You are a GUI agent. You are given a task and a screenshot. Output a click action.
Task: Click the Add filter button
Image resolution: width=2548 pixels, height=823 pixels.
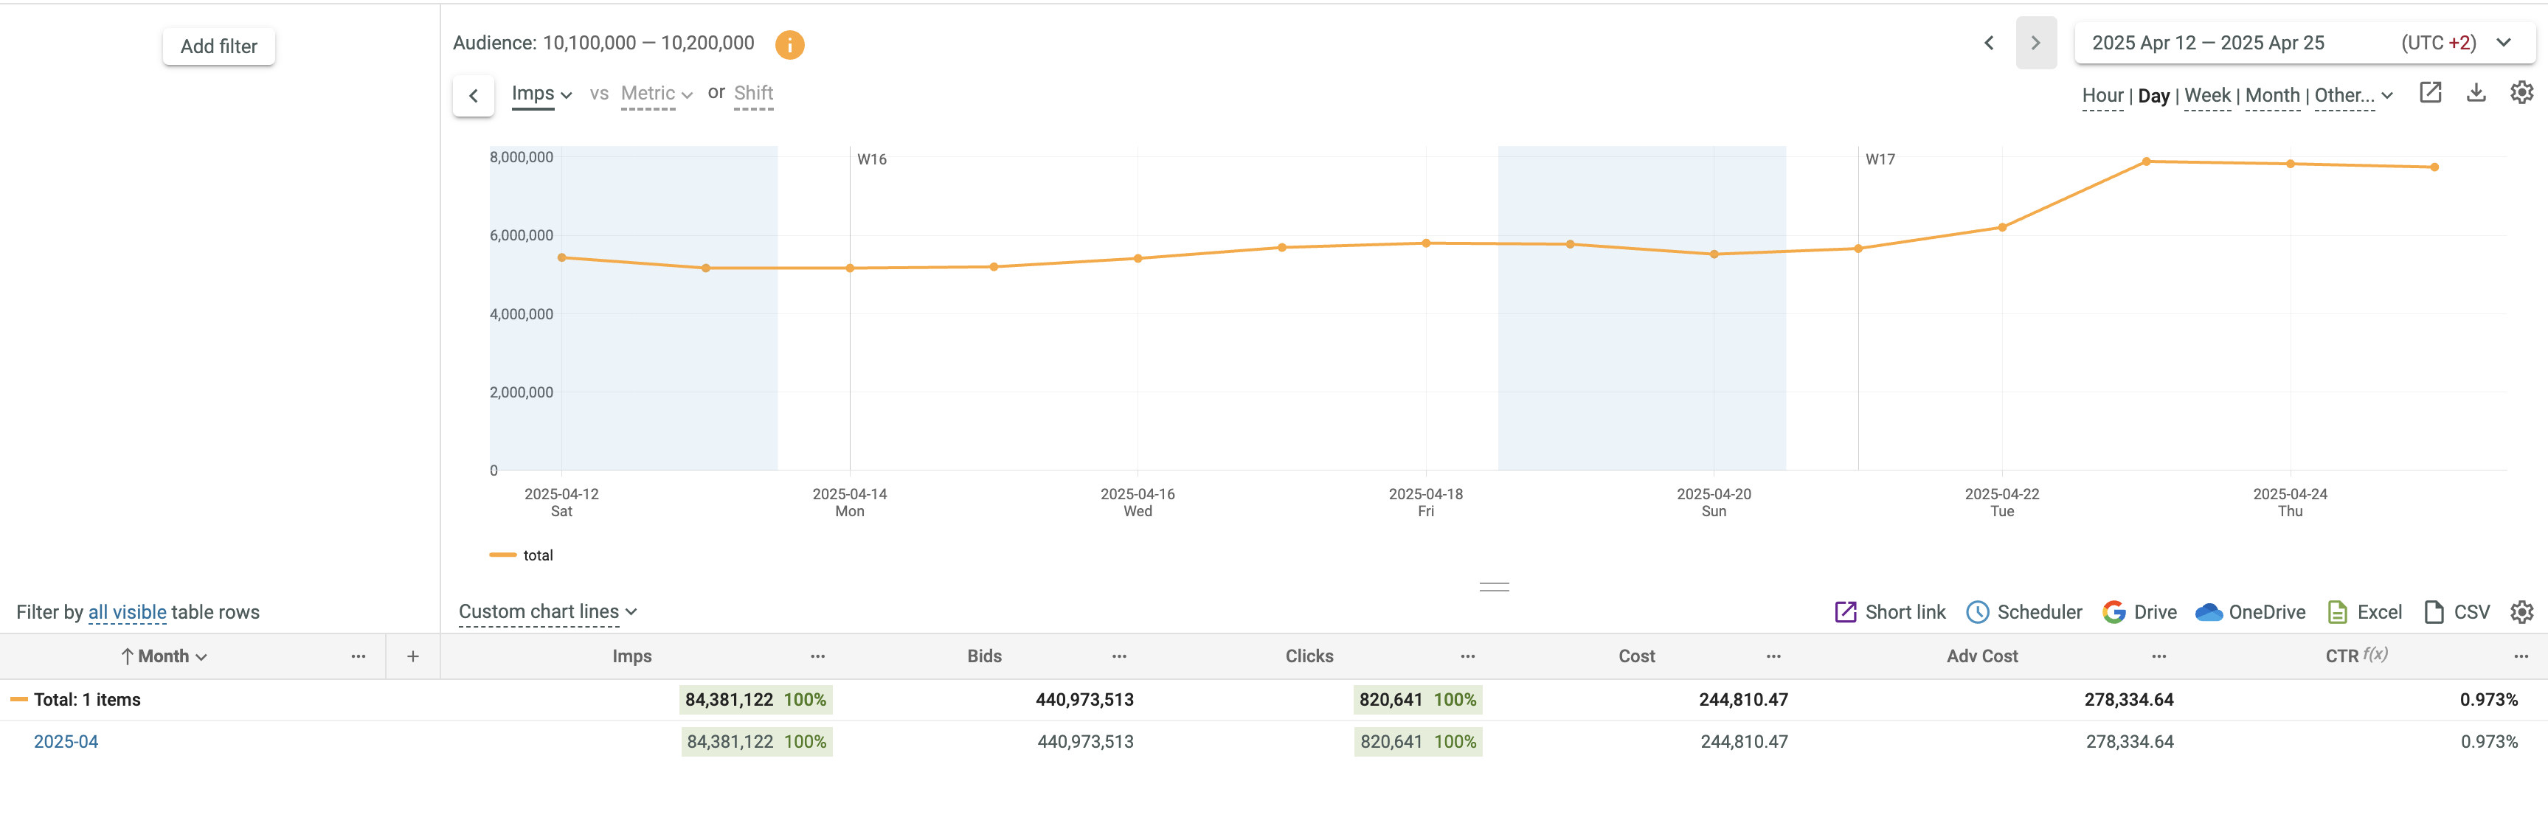[218, 46]
